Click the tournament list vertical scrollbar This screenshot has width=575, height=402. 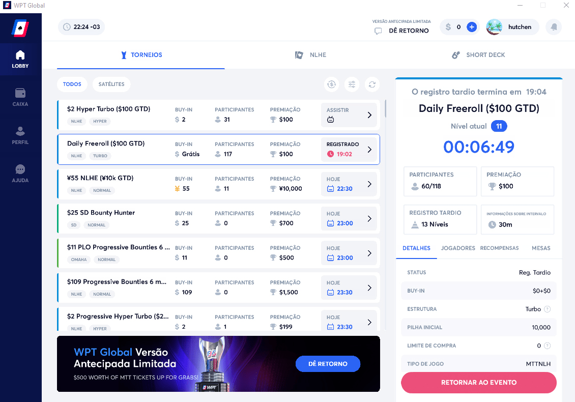click(x=385, y=109)
